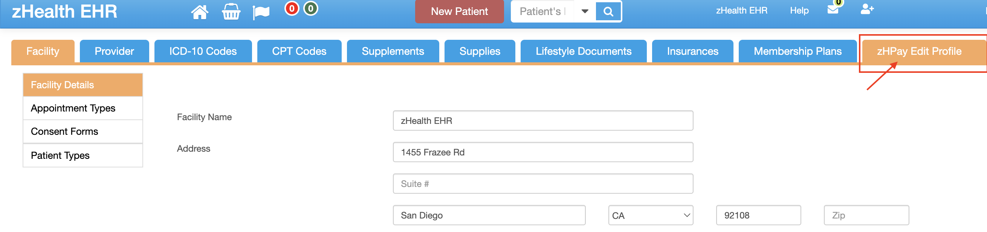This screenshot has height=232, width=987.
Task: Open the mail envelope icon
Action: [x=833, y=9]
